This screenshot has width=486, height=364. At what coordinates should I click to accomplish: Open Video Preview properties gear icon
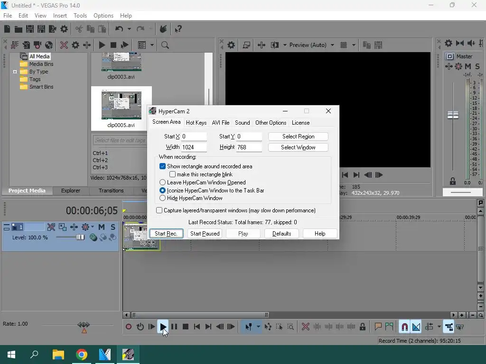tap(231, 45)
